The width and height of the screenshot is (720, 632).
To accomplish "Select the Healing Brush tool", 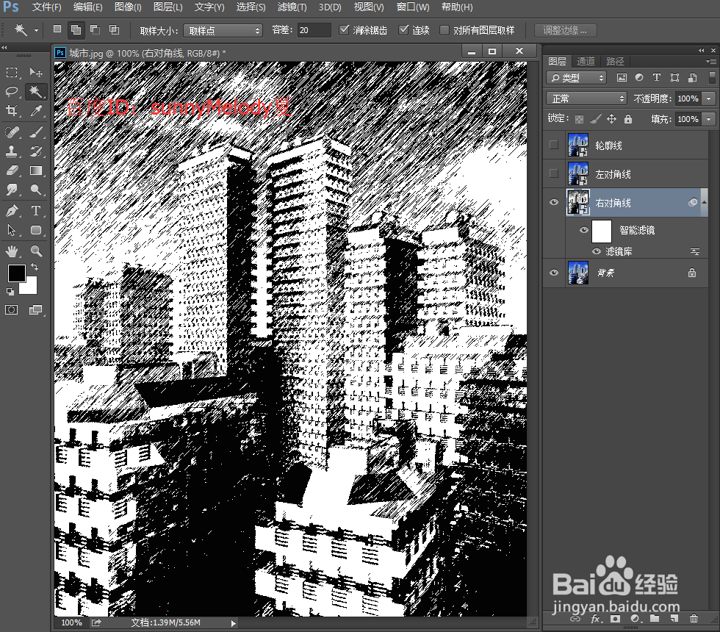I will tap(12, 132).
